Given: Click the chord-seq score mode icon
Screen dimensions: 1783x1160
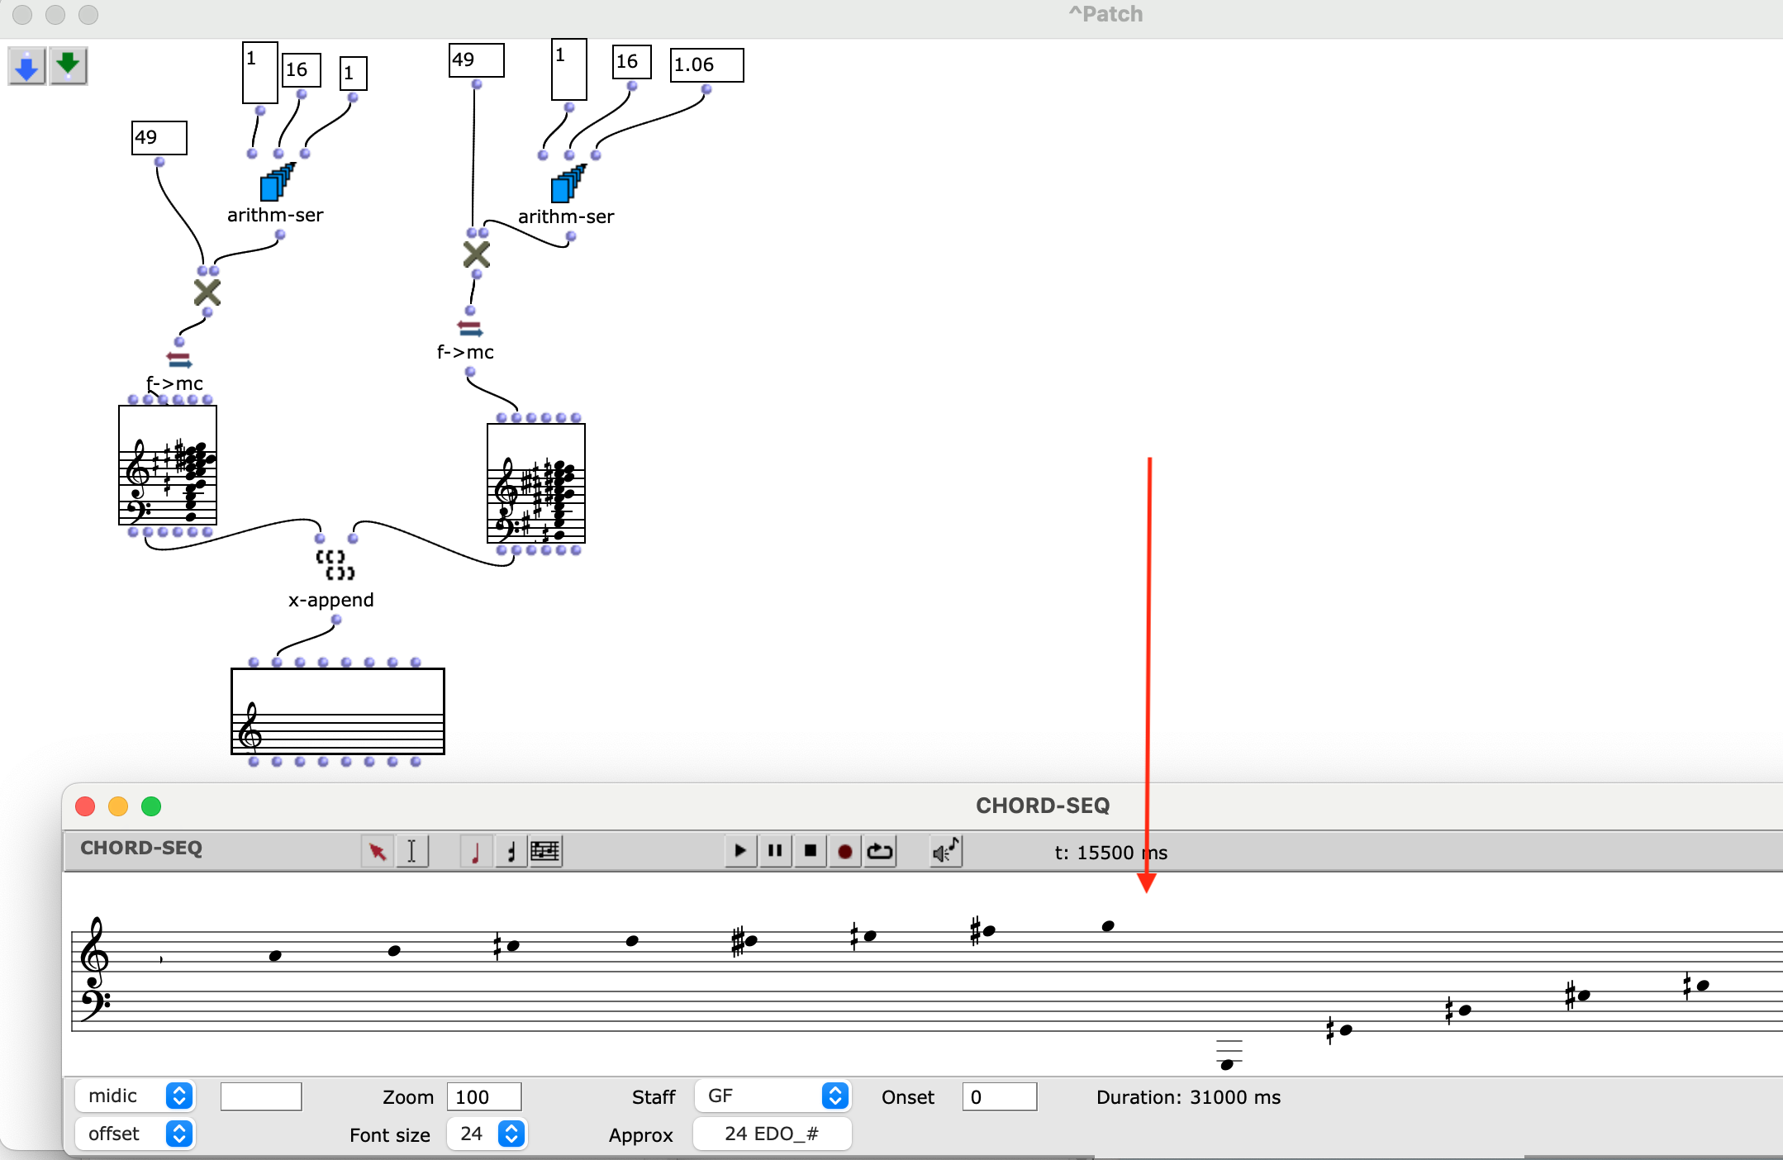Looking at the screenshot, I should (545, 852).
